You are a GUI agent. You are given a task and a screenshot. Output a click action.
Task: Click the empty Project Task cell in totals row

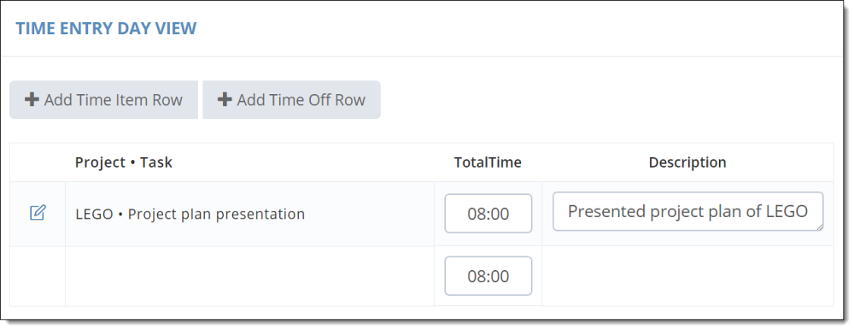pyautogui.click(x=249, y=276)
